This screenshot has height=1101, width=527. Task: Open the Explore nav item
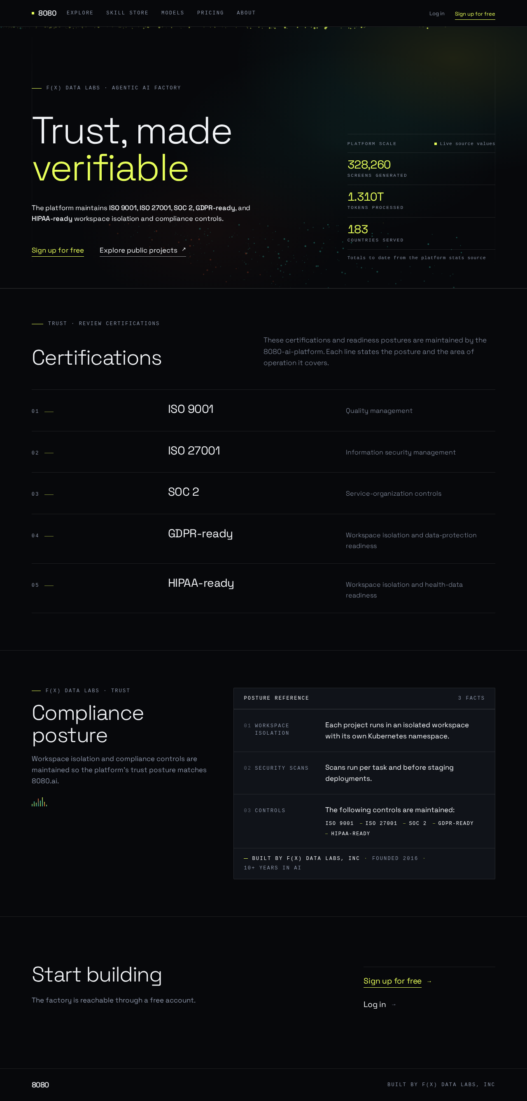pyautogui.click(x=80, y=13)
